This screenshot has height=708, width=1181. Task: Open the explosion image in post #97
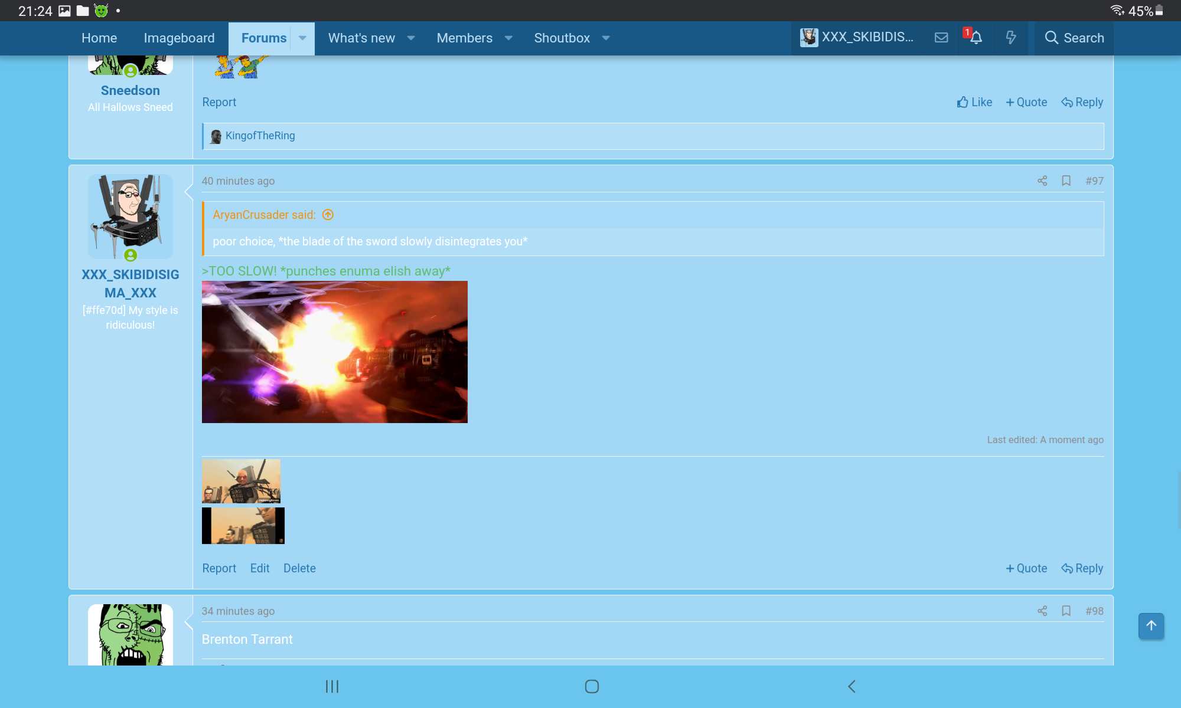pyautogui.click(x=334, y=352)
